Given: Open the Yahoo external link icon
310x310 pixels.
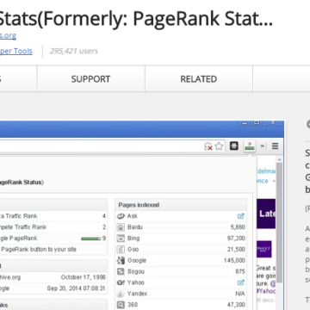Looking at the screenshot, I should [x=241, y=282].
